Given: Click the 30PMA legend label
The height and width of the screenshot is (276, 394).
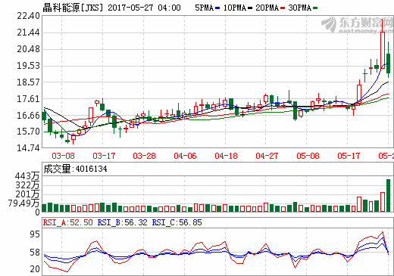Looking at the screenshot, I should point(300,8).
